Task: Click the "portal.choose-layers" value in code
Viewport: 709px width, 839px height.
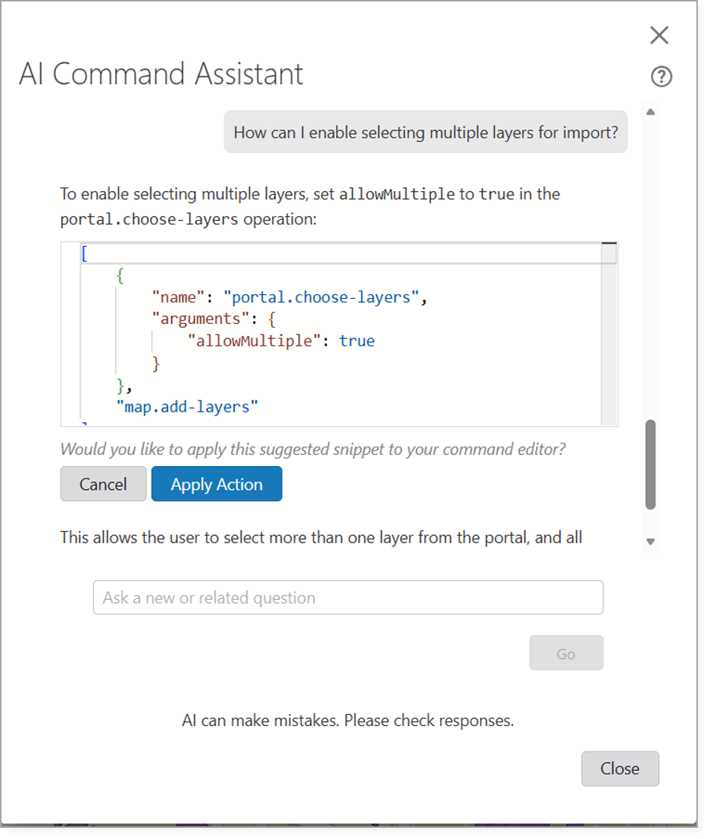Action: [322, 297]
